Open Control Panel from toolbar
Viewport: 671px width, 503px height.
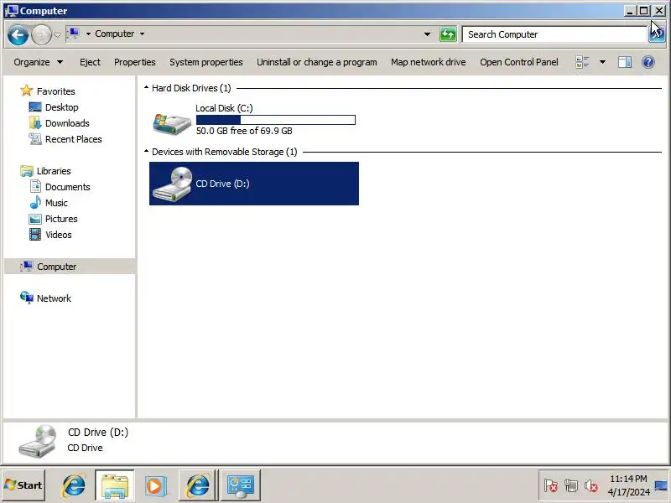[518, 62]
